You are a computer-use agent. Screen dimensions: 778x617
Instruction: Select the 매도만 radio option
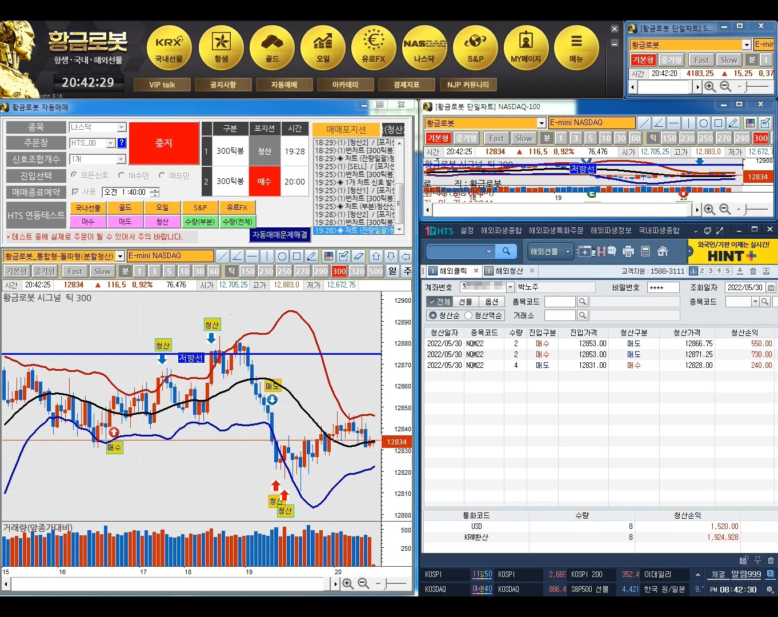click(162, 175)
